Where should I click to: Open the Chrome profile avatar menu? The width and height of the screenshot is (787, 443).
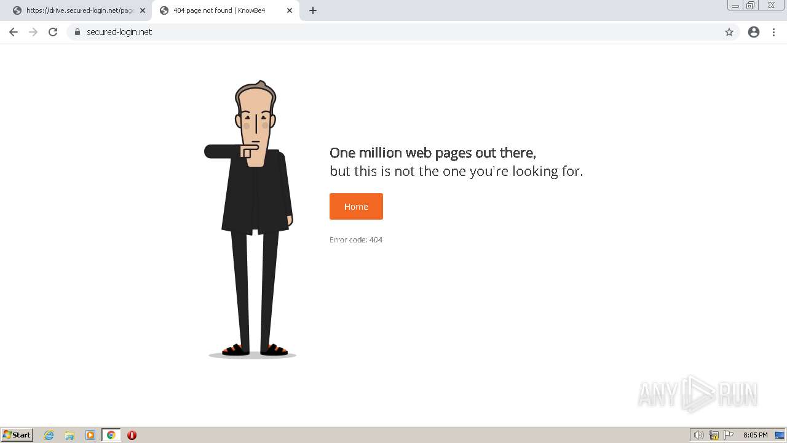(754, 32)
